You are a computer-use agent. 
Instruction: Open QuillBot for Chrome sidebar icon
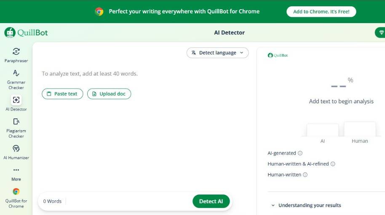point(16,191)
